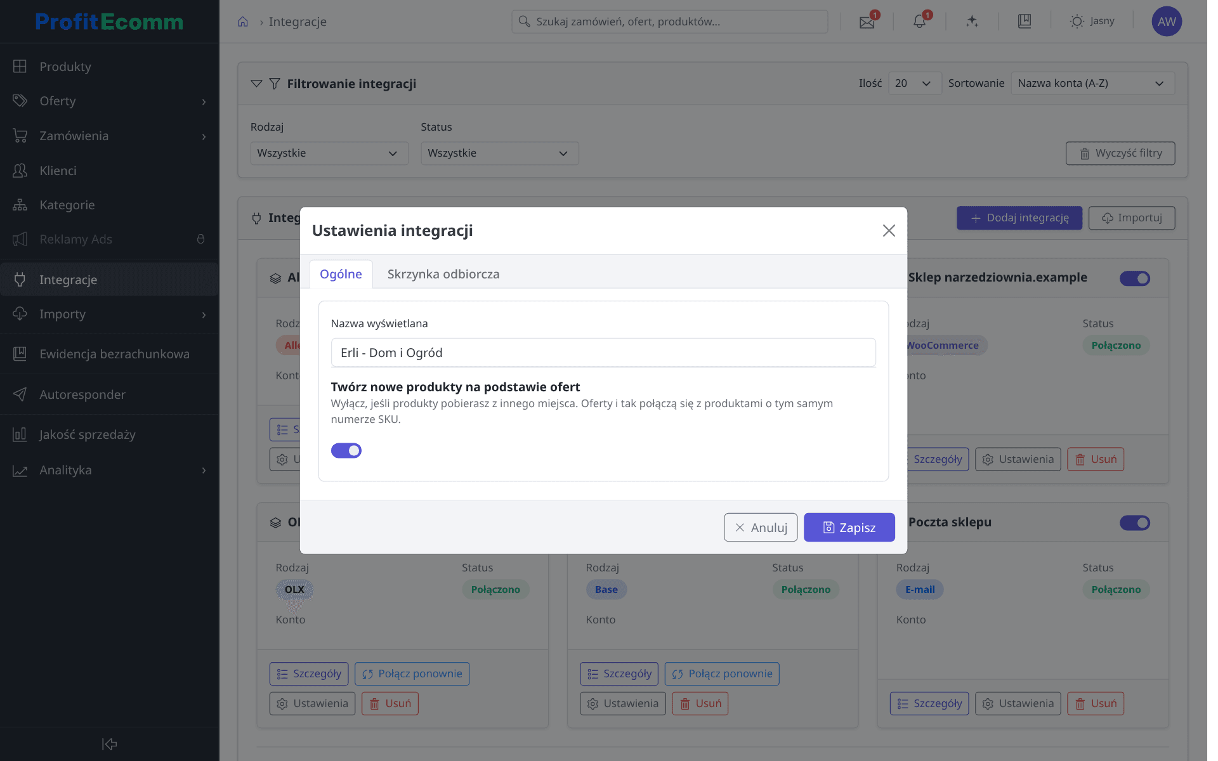Open Produkty in the sidebar
Screen dimensions: 1218x761
pyautogui.click(x=109, y=67)
